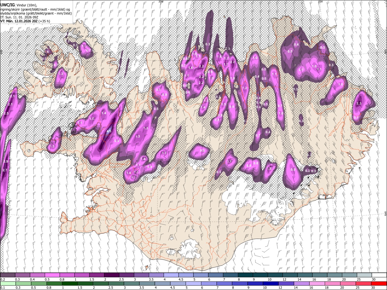Select the white swatch after 30 in the snow legend

379,275
